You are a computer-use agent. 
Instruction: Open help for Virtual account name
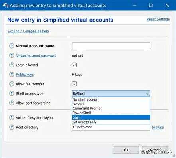[12, 46]
